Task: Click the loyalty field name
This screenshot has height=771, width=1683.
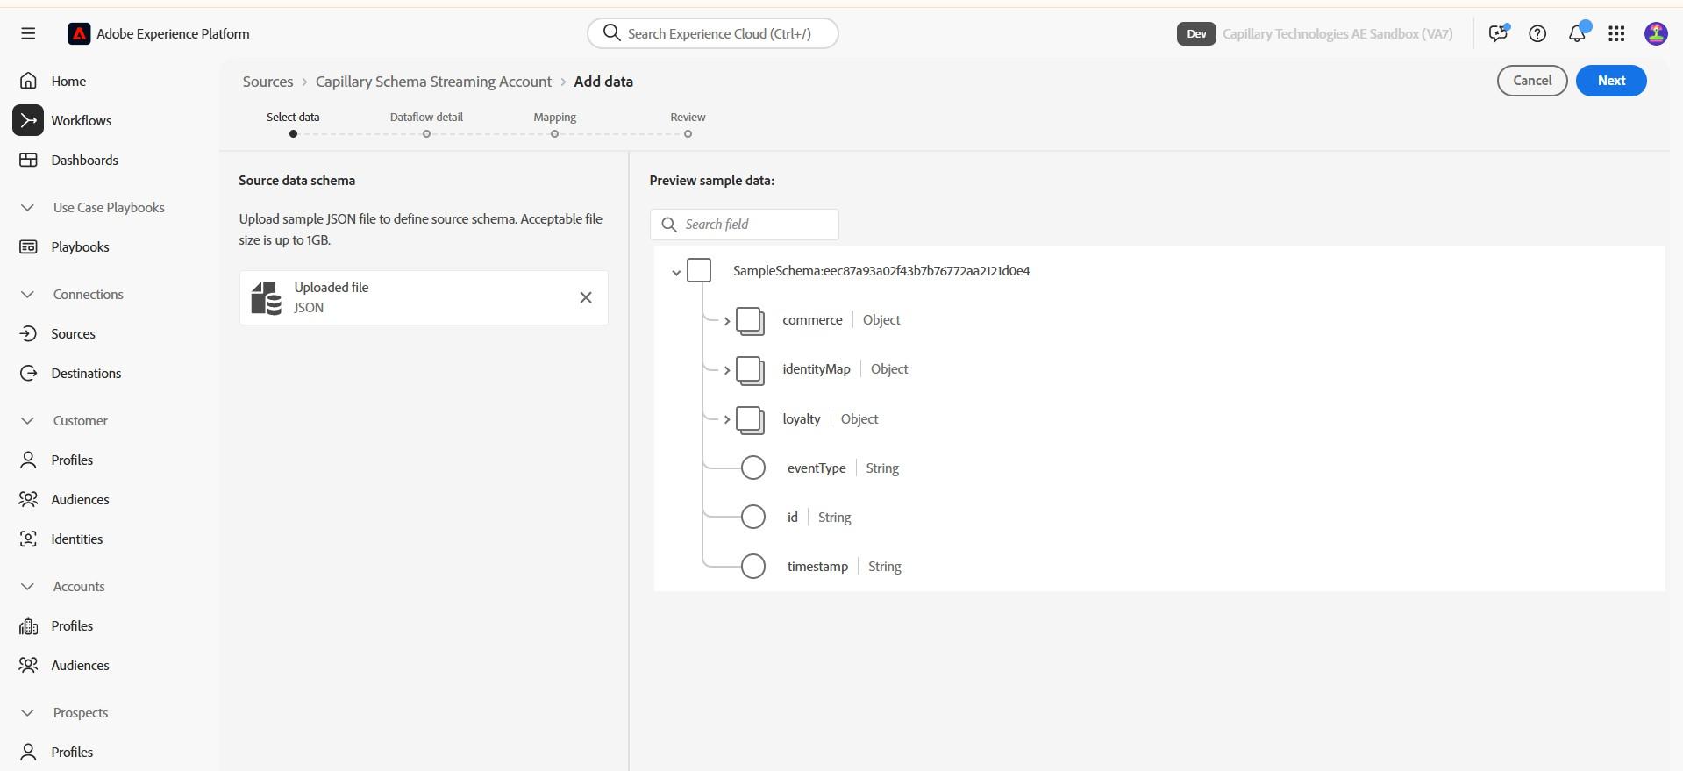Action: (802, 419)
